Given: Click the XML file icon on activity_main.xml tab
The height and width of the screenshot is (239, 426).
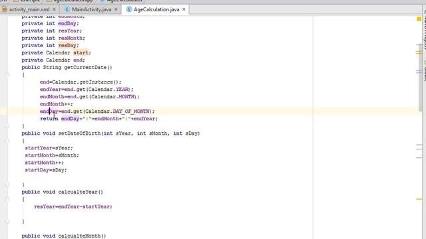Looking at the screenshot, I should [x=5, y=9].
